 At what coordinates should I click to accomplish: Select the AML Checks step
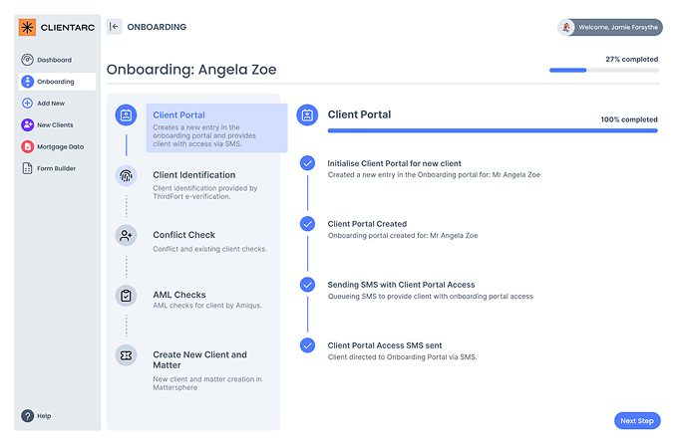point(207,300)
